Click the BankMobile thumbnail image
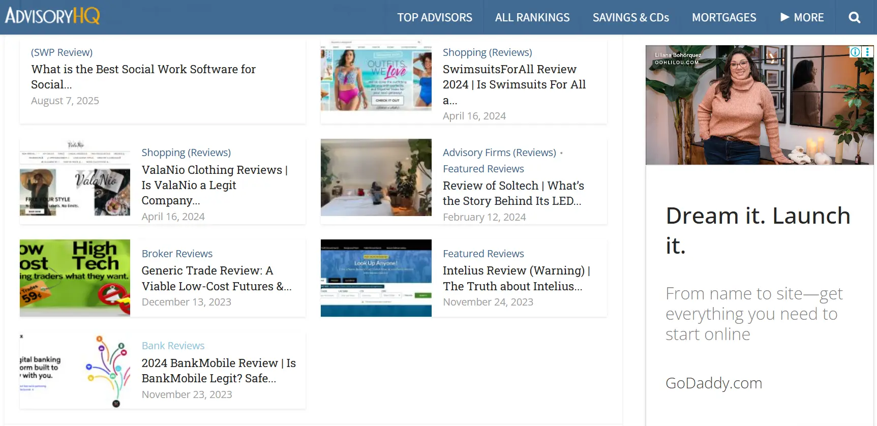 [75, 371]
